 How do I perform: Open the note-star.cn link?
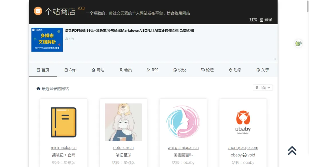tap(123, 148)
